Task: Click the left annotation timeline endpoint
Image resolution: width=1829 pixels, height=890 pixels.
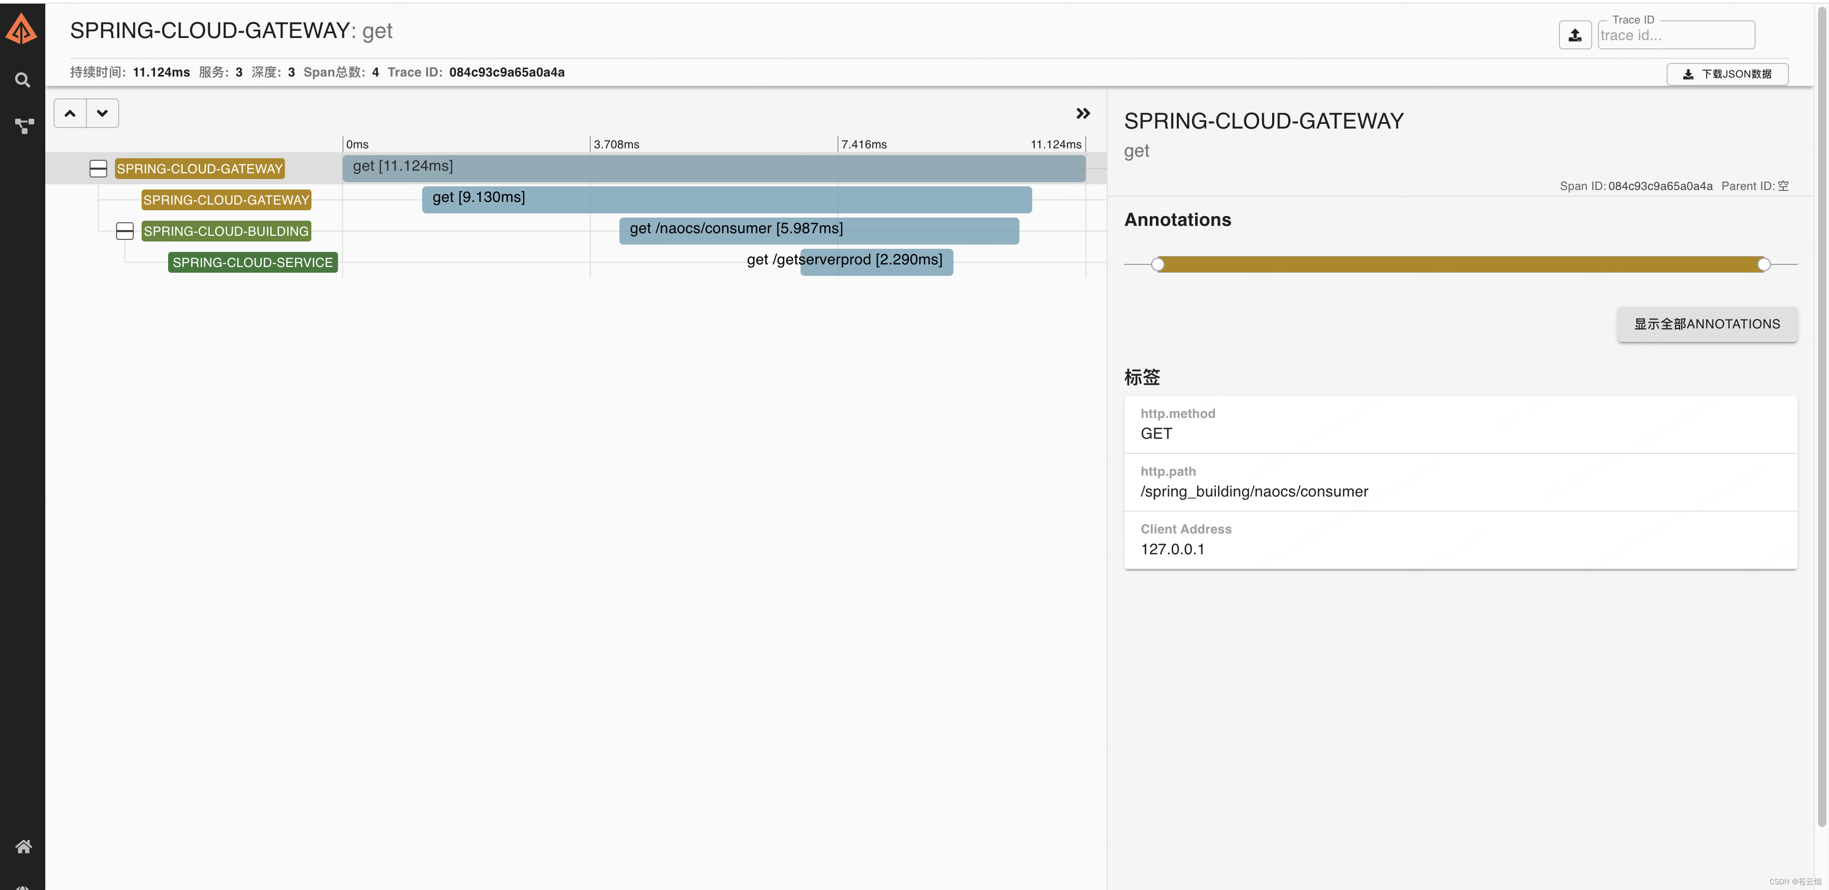Action: click(1158, 265)
